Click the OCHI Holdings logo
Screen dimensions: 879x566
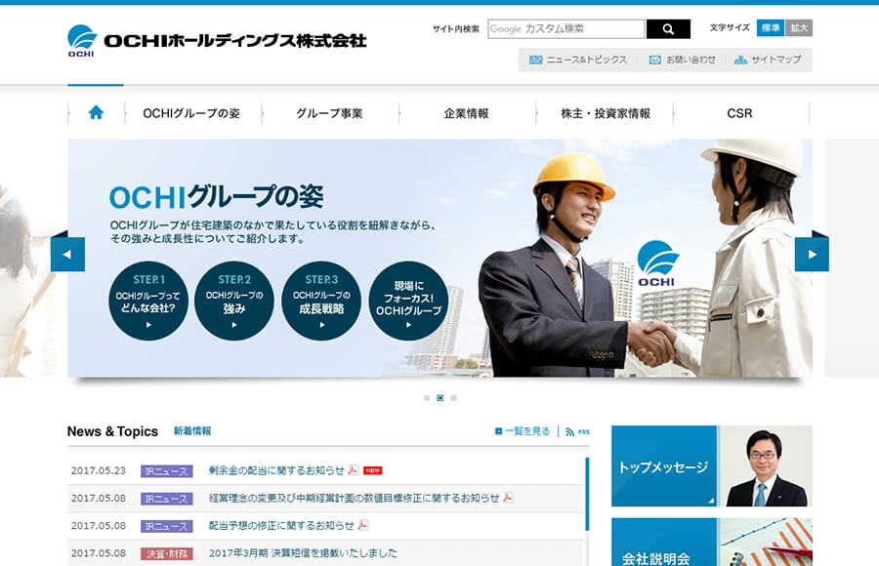217,40
